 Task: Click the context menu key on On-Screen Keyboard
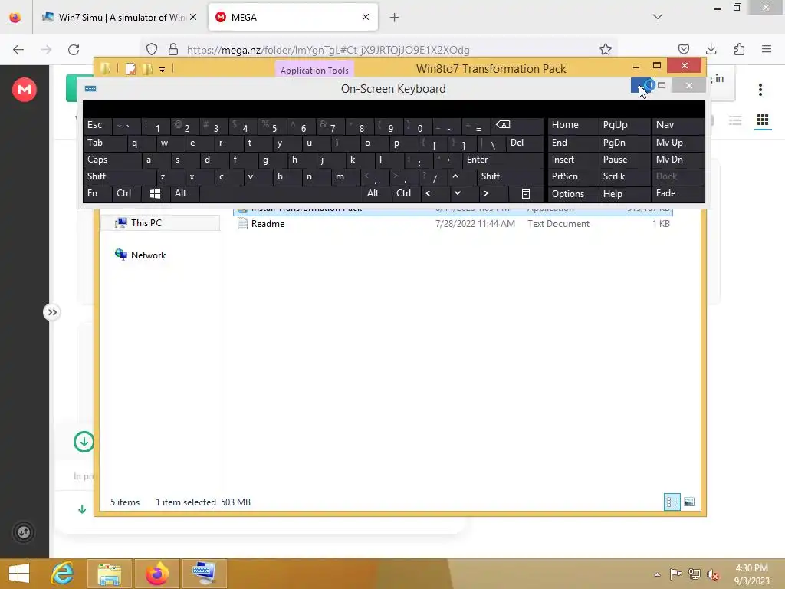click(x=526, y=194)
